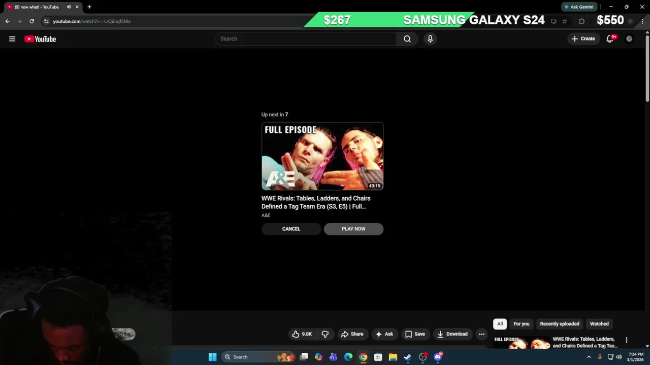Open File Explorer from taskbar

393,357
